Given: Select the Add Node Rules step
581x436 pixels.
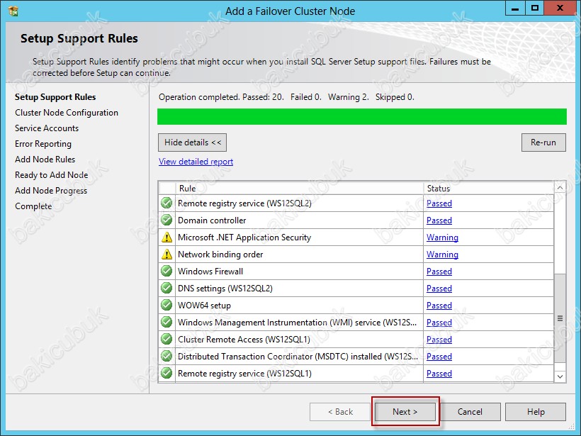Looking at the screenshot, I should tap(45, 160).
